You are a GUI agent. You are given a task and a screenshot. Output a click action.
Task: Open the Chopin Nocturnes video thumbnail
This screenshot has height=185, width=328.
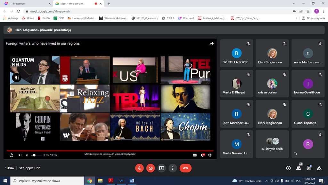pos(35,127)
